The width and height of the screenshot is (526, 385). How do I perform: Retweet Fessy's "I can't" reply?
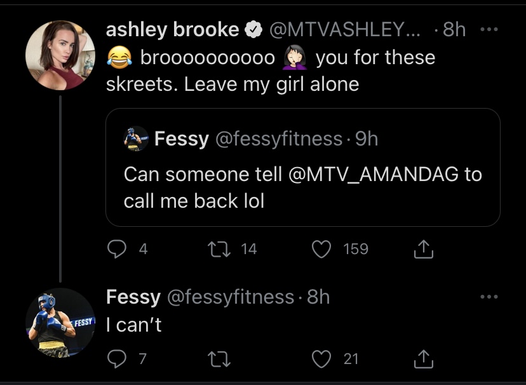pos(219,359)
